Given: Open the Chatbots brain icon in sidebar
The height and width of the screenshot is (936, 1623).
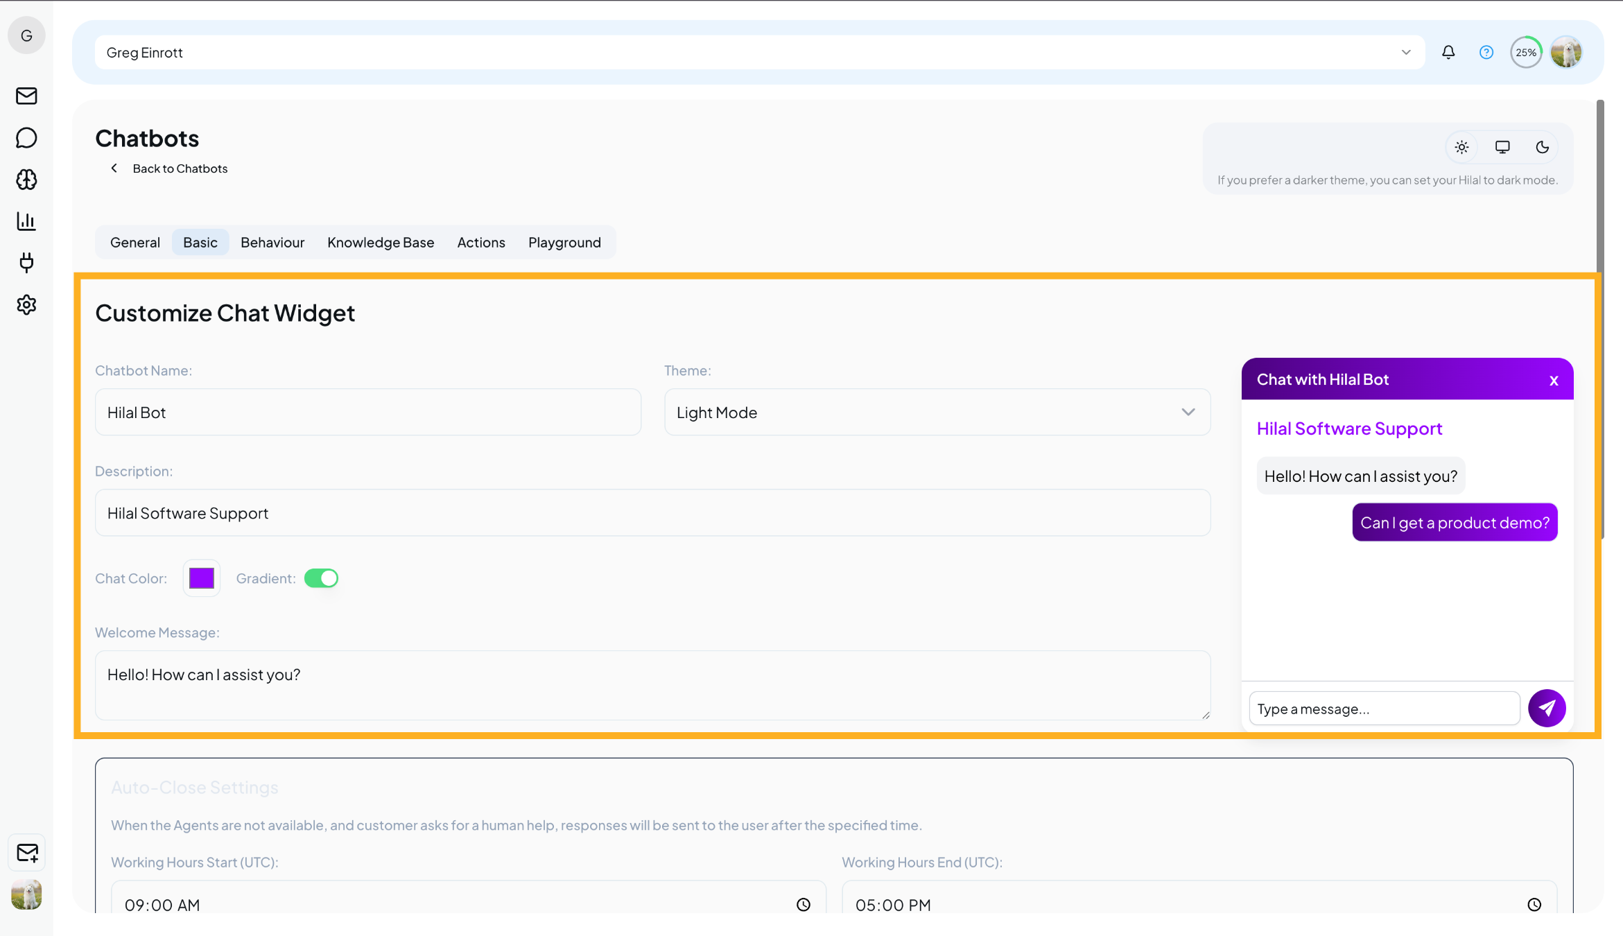Looking at the screenshot, I should tap(26, 180).
